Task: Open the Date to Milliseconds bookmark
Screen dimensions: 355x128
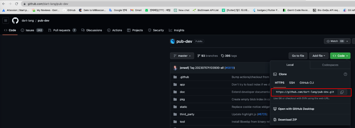Action: click(x=92, y=10)
